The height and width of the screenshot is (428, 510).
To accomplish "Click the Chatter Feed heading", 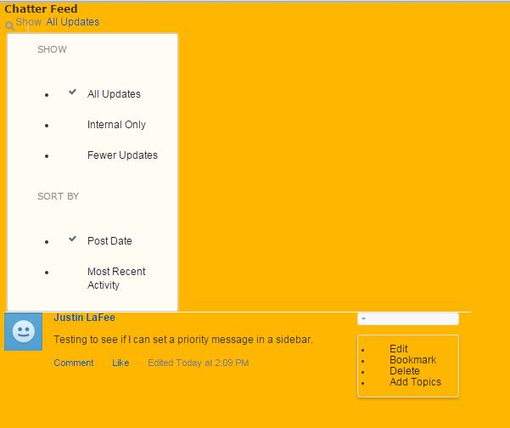I will 41,8.
